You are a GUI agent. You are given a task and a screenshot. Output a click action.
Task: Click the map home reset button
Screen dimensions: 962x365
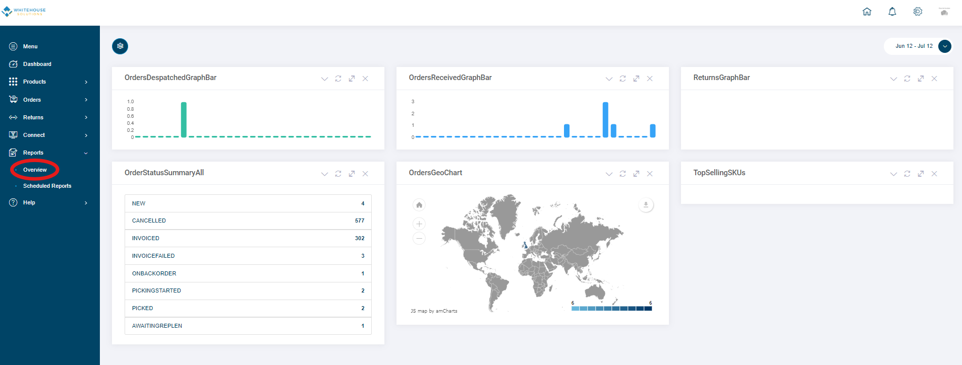pos(419,205)
